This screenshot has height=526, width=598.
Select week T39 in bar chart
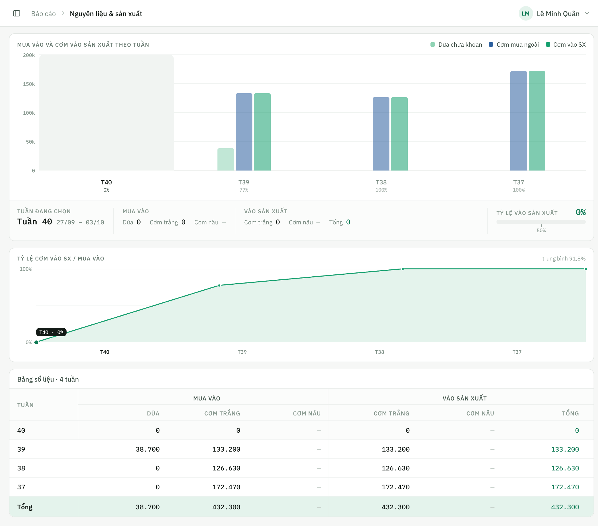click(x=244, y=186)
